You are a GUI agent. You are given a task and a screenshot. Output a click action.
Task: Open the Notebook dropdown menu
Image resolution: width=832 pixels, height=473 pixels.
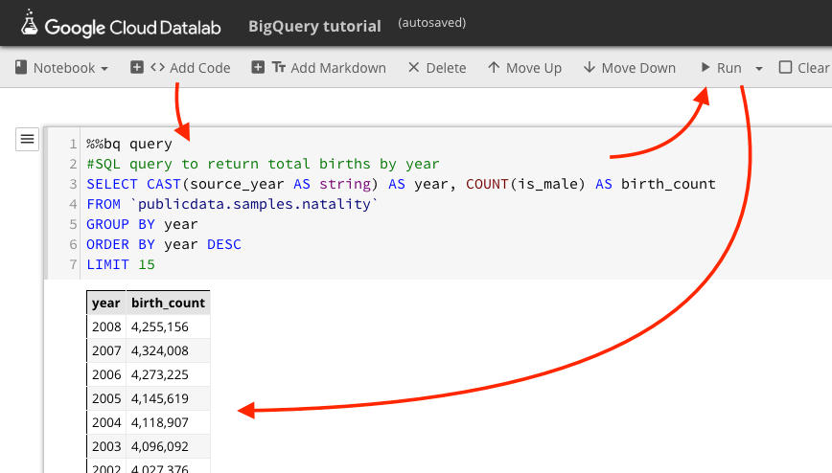[61, 68]
